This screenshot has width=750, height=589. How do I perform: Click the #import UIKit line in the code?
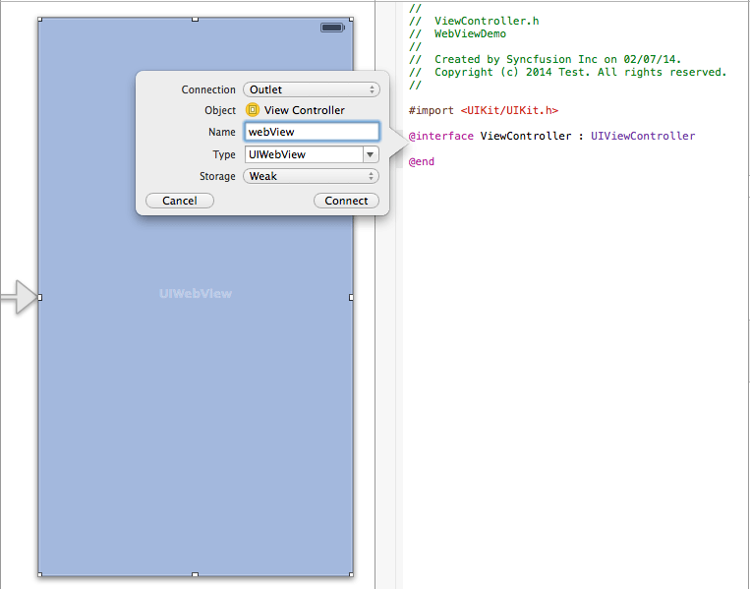(x=483, y=111)
